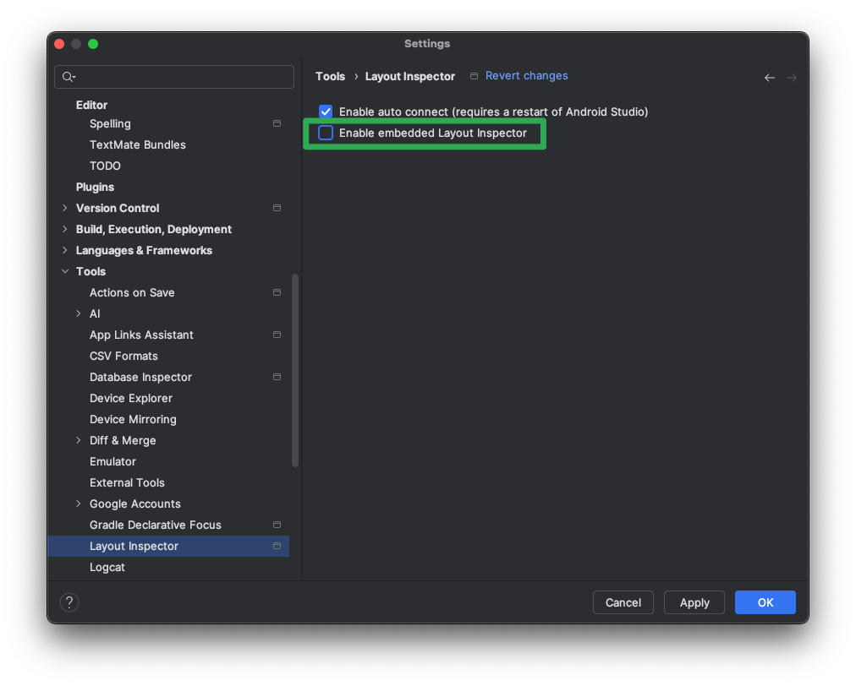The width and height of the screenshot is (856, 686).
Task: Click the search magnifier icon in settings search
Action: [67, 77]
